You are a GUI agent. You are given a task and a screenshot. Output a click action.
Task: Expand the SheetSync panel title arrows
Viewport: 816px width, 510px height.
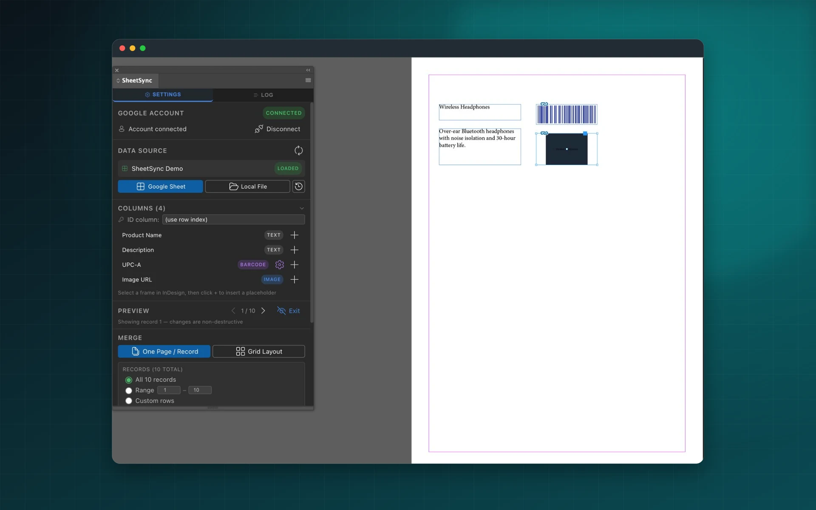[x=118, y=80]
